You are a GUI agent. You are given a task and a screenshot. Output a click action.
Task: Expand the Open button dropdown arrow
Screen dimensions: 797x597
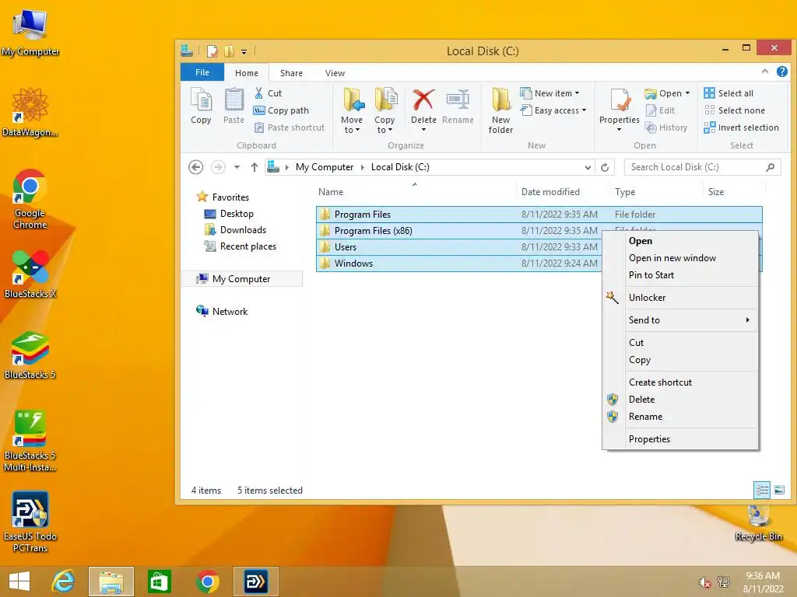pyautogui.click(x=688, y=93)
